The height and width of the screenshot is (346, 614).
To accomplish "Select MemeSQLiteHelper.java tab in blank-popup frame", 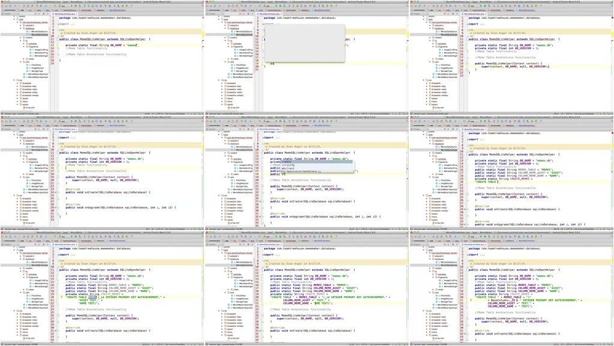I will (x=269, y=14).
